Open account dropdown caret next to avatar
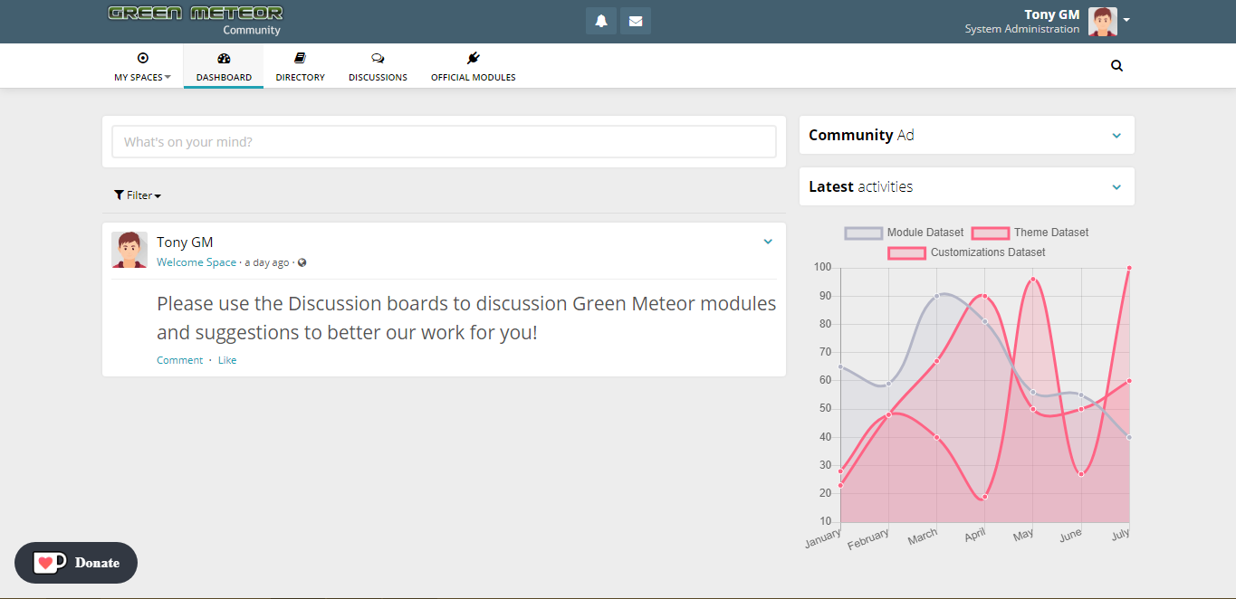 coord(1126,19)
